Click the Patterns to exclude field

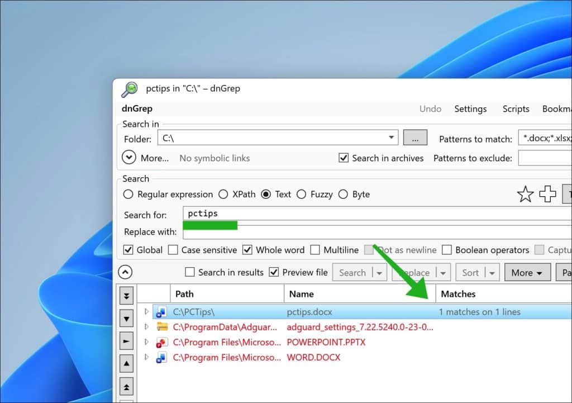point(545,158)
